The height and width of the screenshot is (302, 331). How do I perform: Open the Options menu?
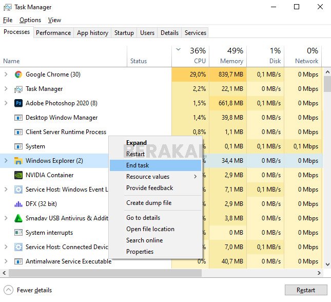click(30, 20)
